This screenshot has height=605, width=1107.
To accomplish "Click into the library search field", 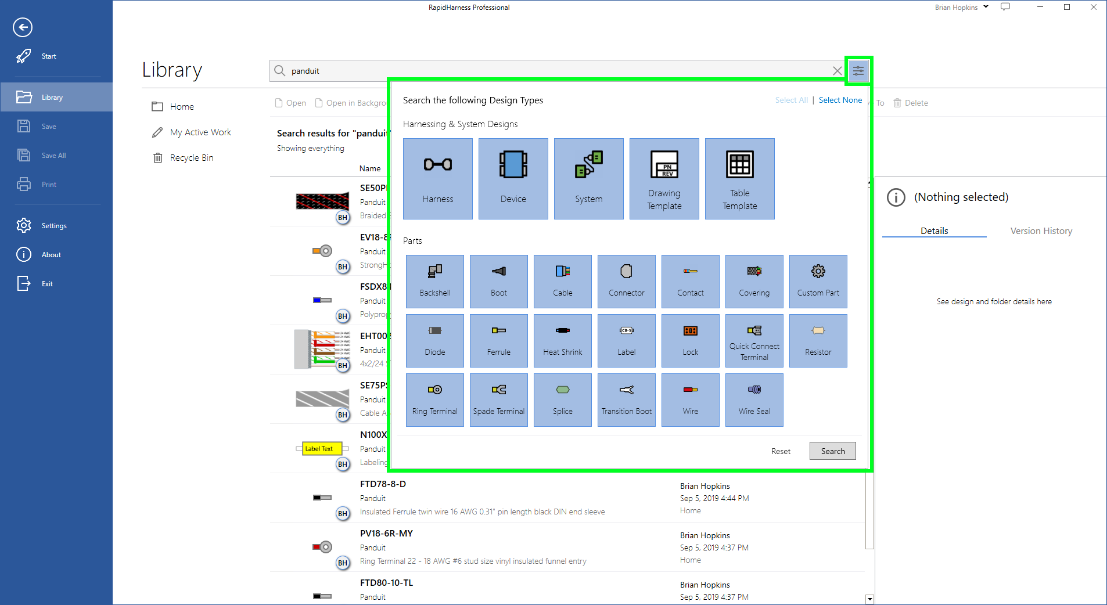I will 558,71.
